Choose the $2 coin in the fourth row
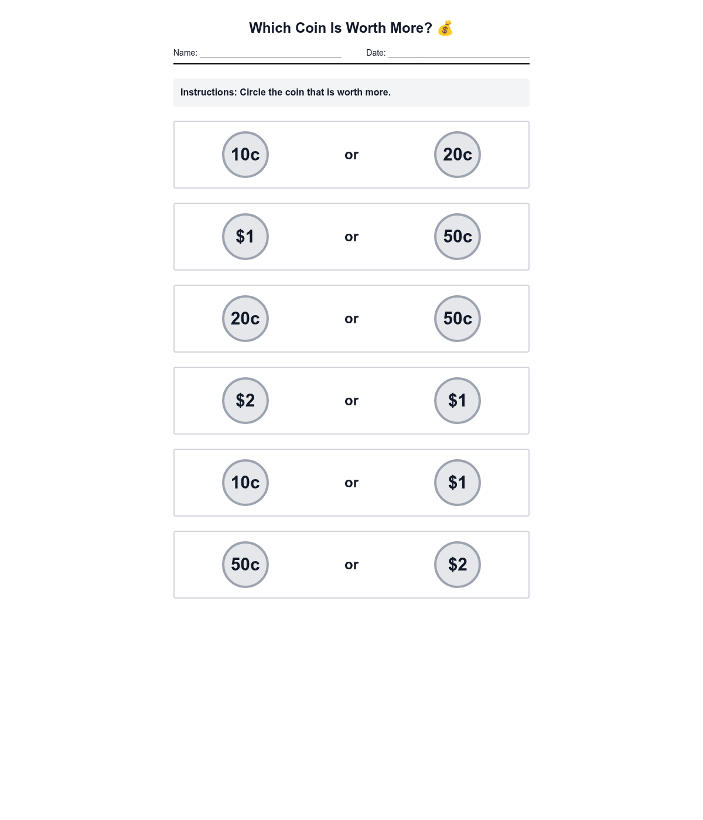The height and width of the screenshot is (820, 703). click(x=245, y=401)
